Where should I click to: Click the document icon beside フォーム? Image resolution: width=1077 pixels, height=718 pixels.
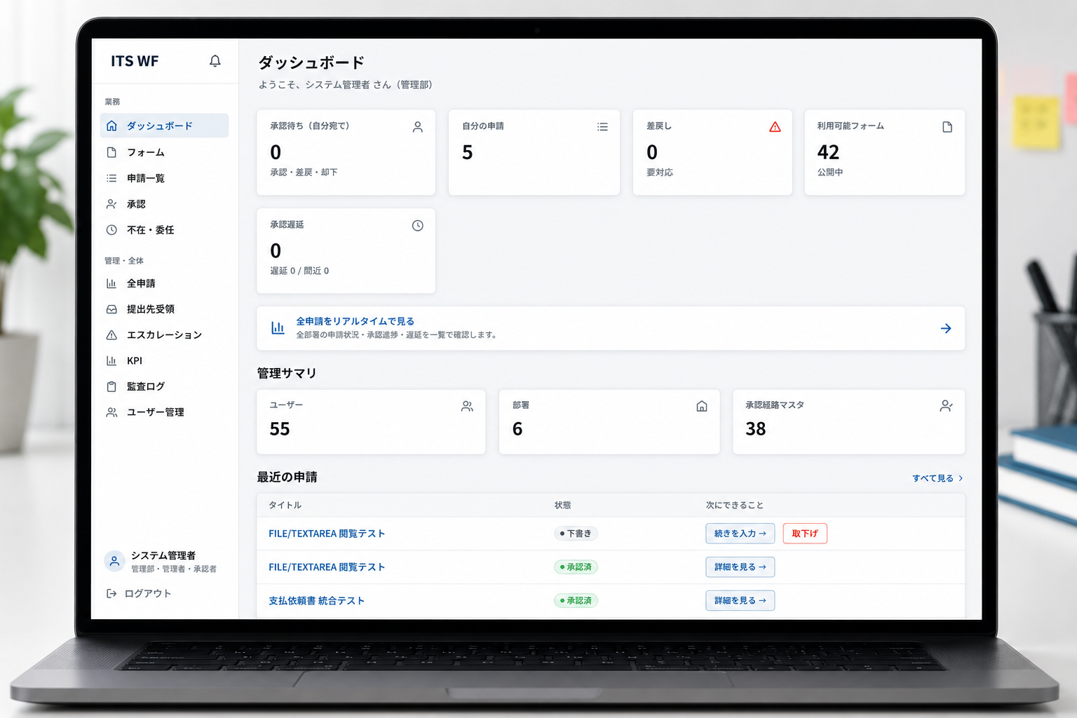[111, 152]
